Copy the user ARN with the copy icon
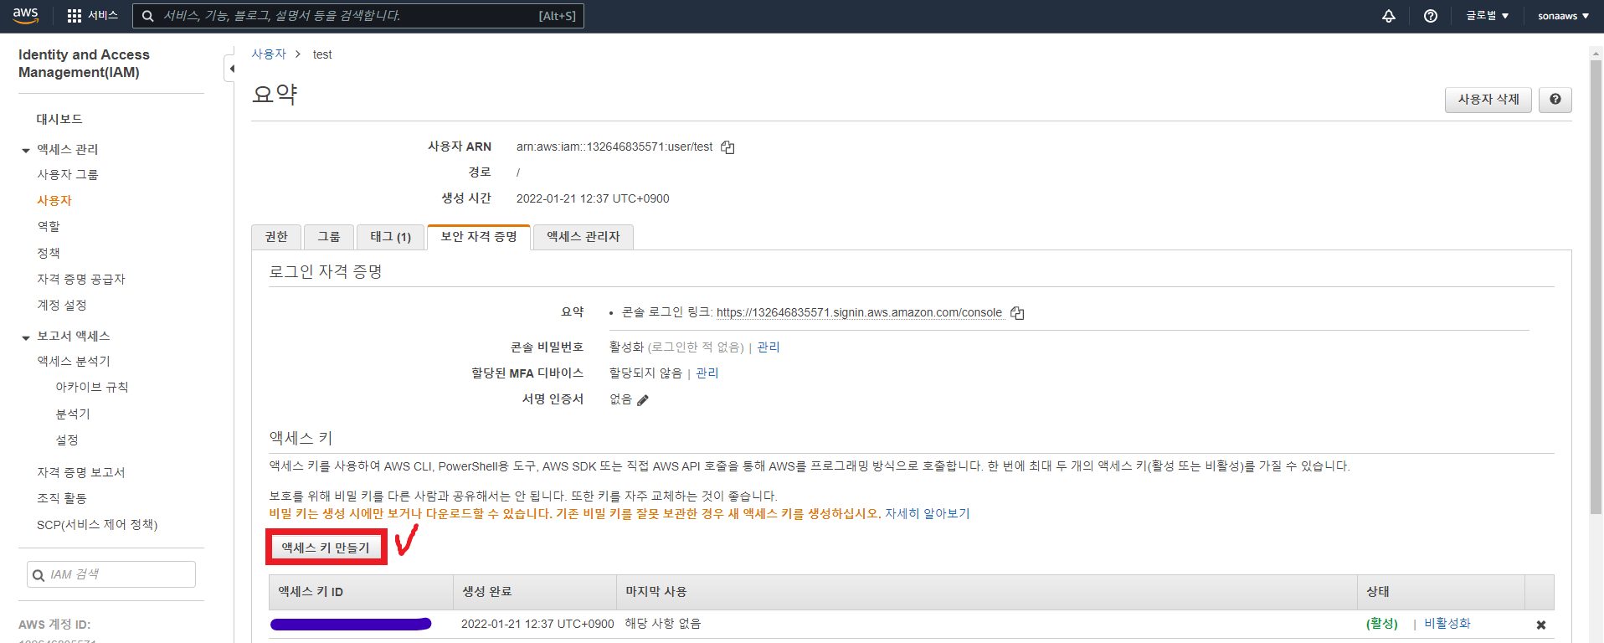Screen dimensions: 1604x643 (727, 147)
